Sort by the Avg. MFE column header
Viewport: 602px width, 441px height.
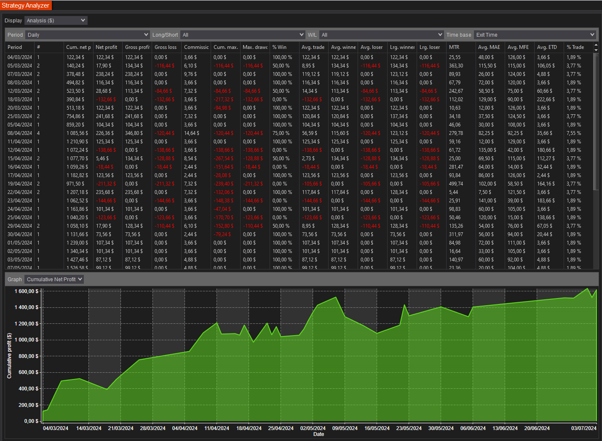[519, 47]
